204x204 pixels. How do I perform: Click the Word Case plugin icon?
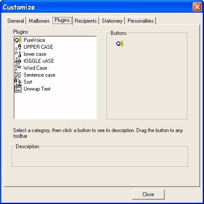[18, 68]
